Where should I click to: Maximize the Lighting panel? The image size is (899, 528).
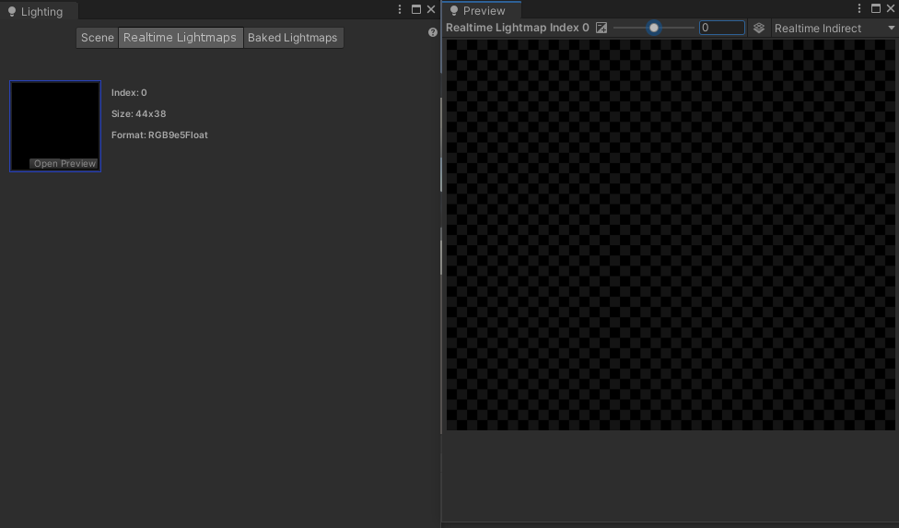pyautogui.click(x=416, y=9)
